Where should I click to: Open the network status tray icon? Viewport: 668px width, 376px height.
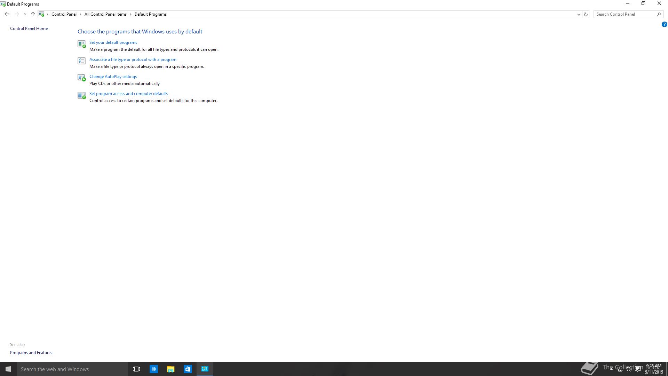click(620, 369)
